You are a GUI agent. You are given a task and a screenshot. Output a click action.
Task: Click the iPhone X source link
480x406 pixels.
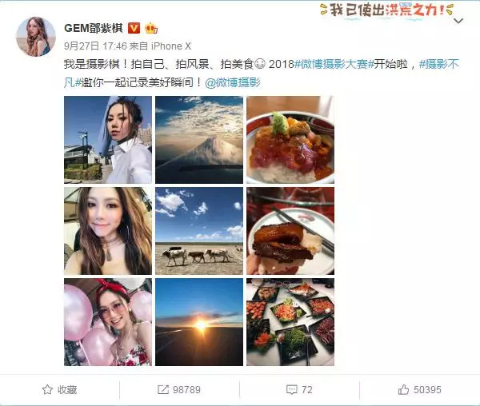[171, 46]
